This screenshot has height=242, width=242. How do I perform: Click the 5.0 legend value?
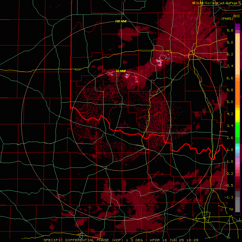pyautogui.click(x=230, y=102)
